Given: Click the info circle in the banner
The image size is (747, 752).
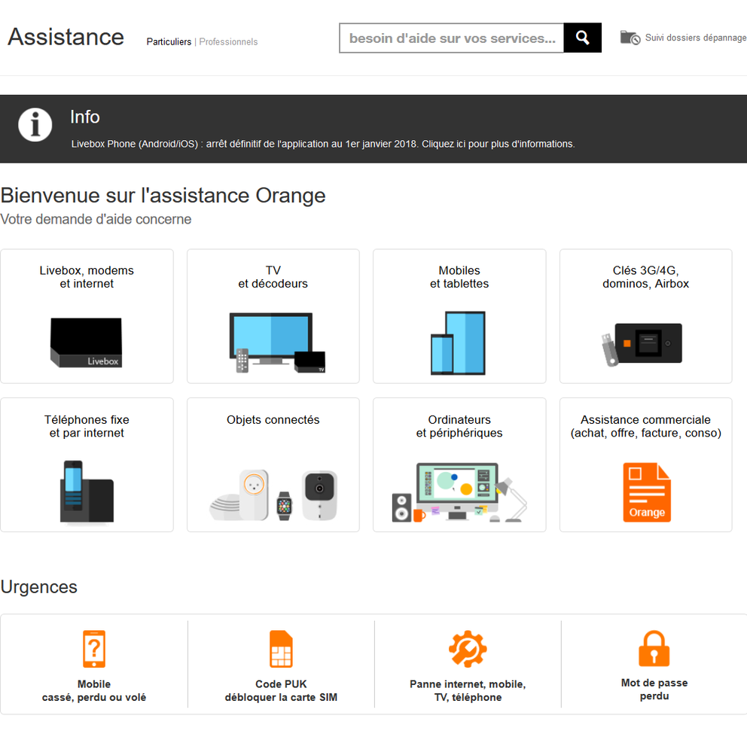Looking at the screenshot, I should 35,125.
